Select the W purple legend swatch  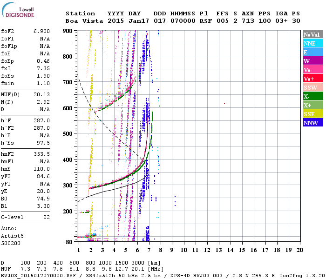[313, 61]
